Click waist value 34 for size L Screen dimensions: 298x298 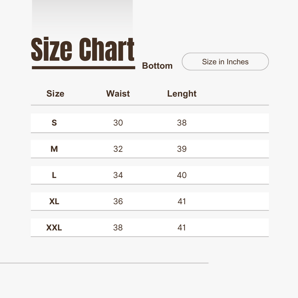tap(118, 175)
